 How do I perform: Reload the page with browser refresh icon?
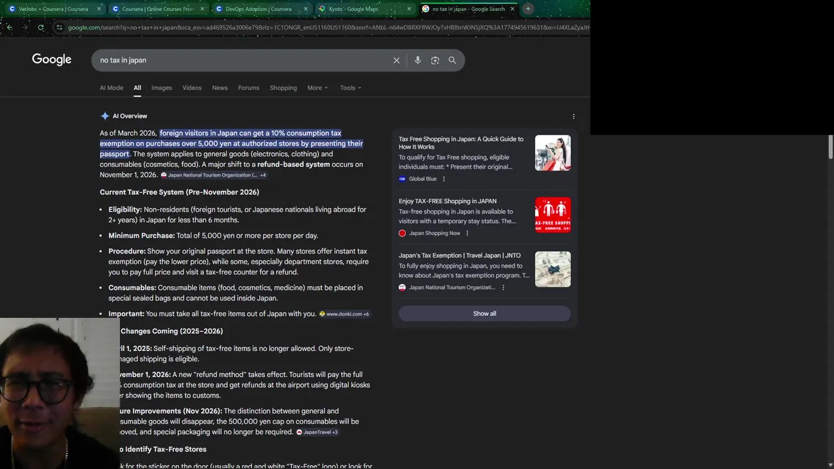click(x=40, y=27)
